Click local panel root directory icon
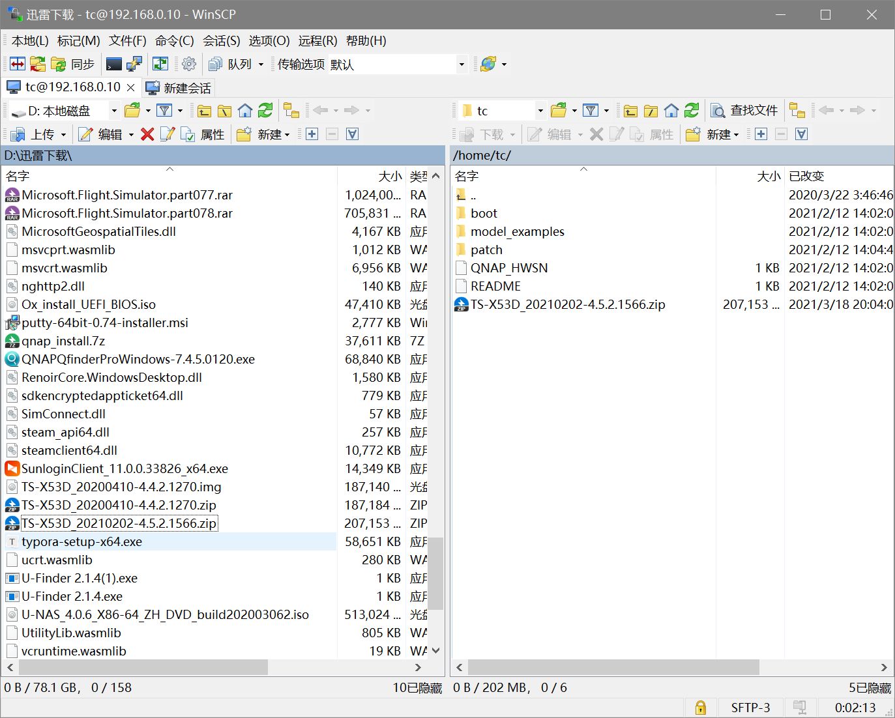 click(225, 110)
